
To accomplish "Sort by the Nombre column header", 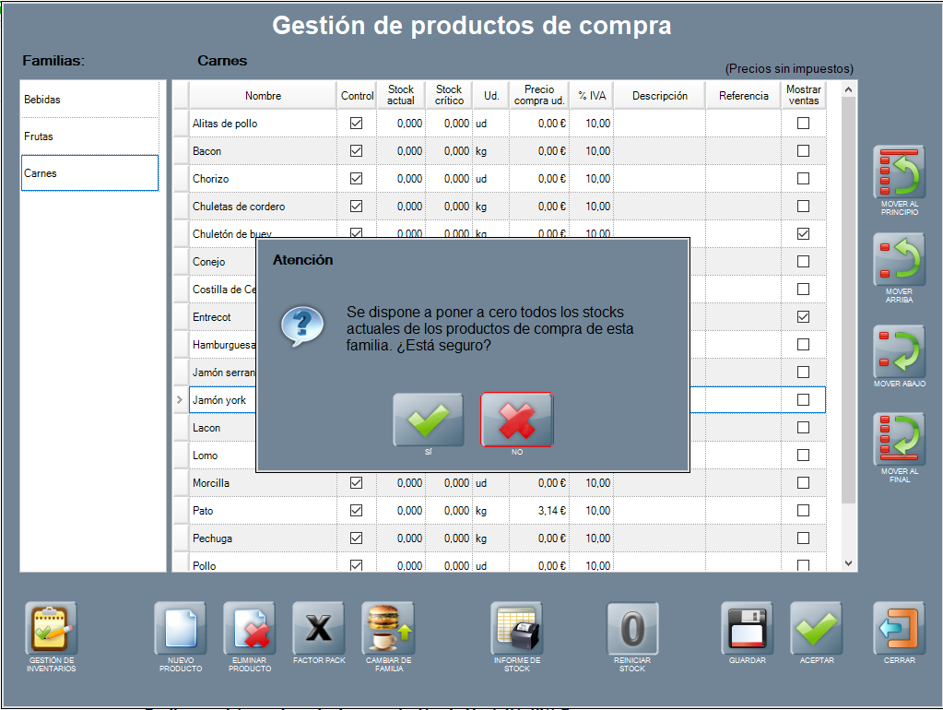I will (x=263, y=96).
